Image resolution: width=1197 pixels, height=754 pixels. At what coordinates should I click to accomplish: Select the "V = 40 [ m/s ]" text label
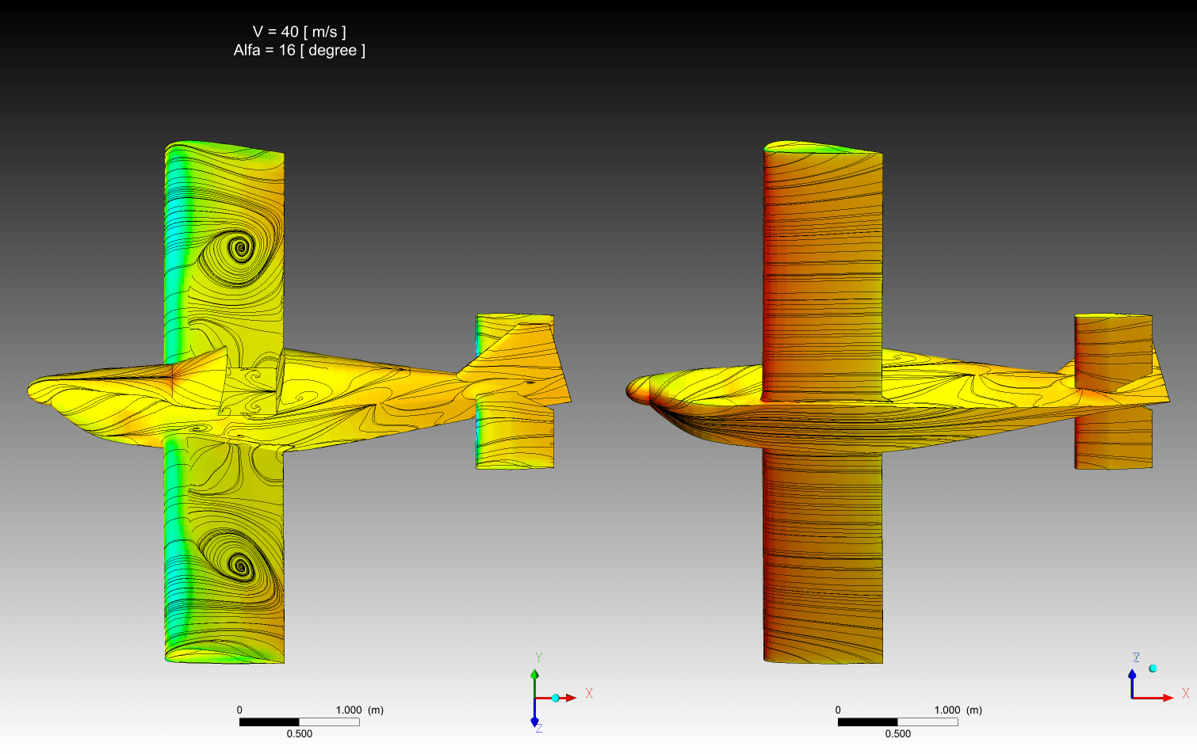(x=299, y=32)
